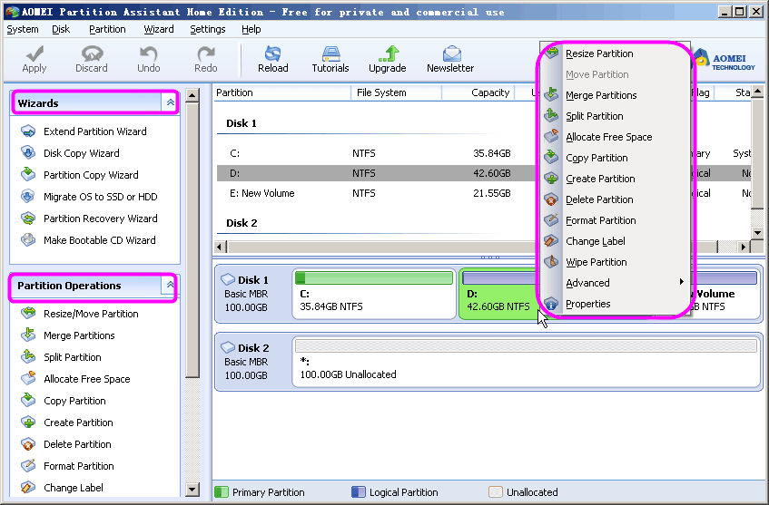Click Make Bootable CD Wizard icon
Viewport: 769px width, 505px height.
[28, 239]
